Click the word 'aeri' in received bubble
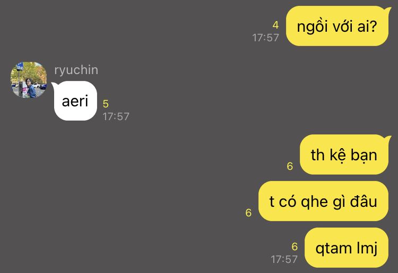Image resolution: width=398 pixels, height=273 pixels. tap(75, 101)
